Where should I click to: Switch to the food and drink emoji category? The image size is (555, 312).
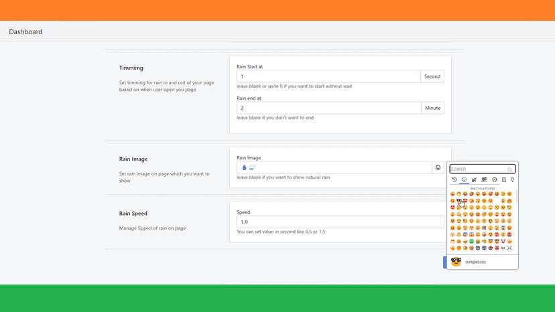(484, 179)
